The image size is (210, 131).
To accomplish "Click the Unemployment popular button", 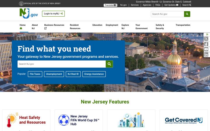I will pyautogui.click(x=54, y=74).
